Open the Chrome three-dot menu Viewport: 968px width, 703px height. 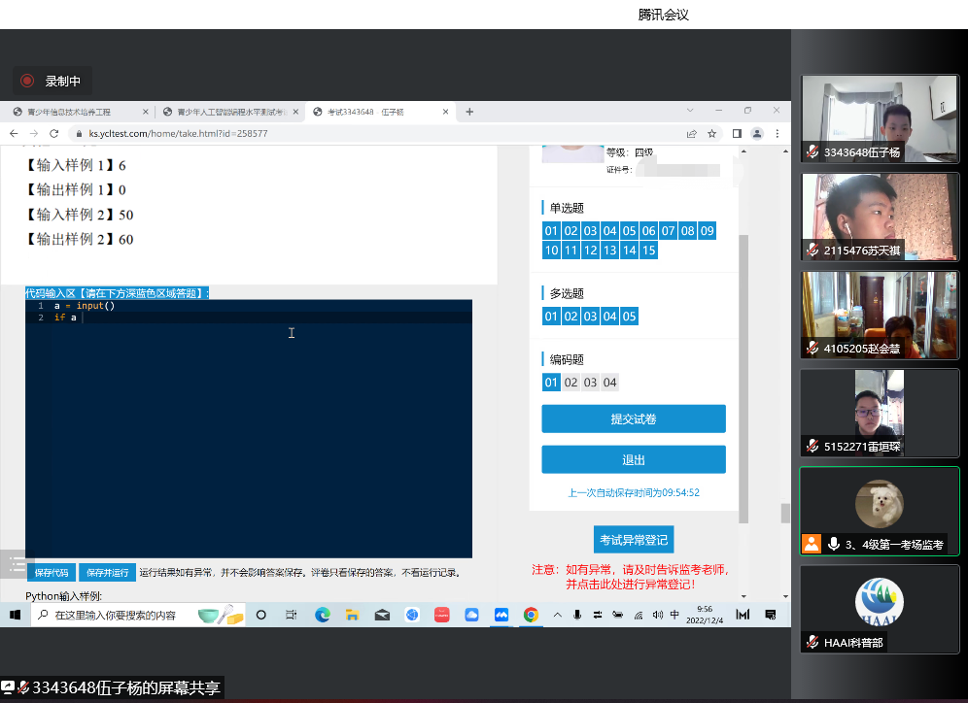coord(778,133)
